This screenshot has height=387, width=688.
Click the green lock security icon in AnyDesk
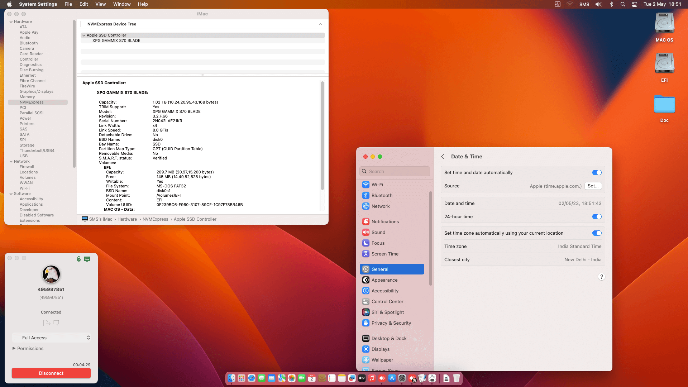(x=79, y=259)
